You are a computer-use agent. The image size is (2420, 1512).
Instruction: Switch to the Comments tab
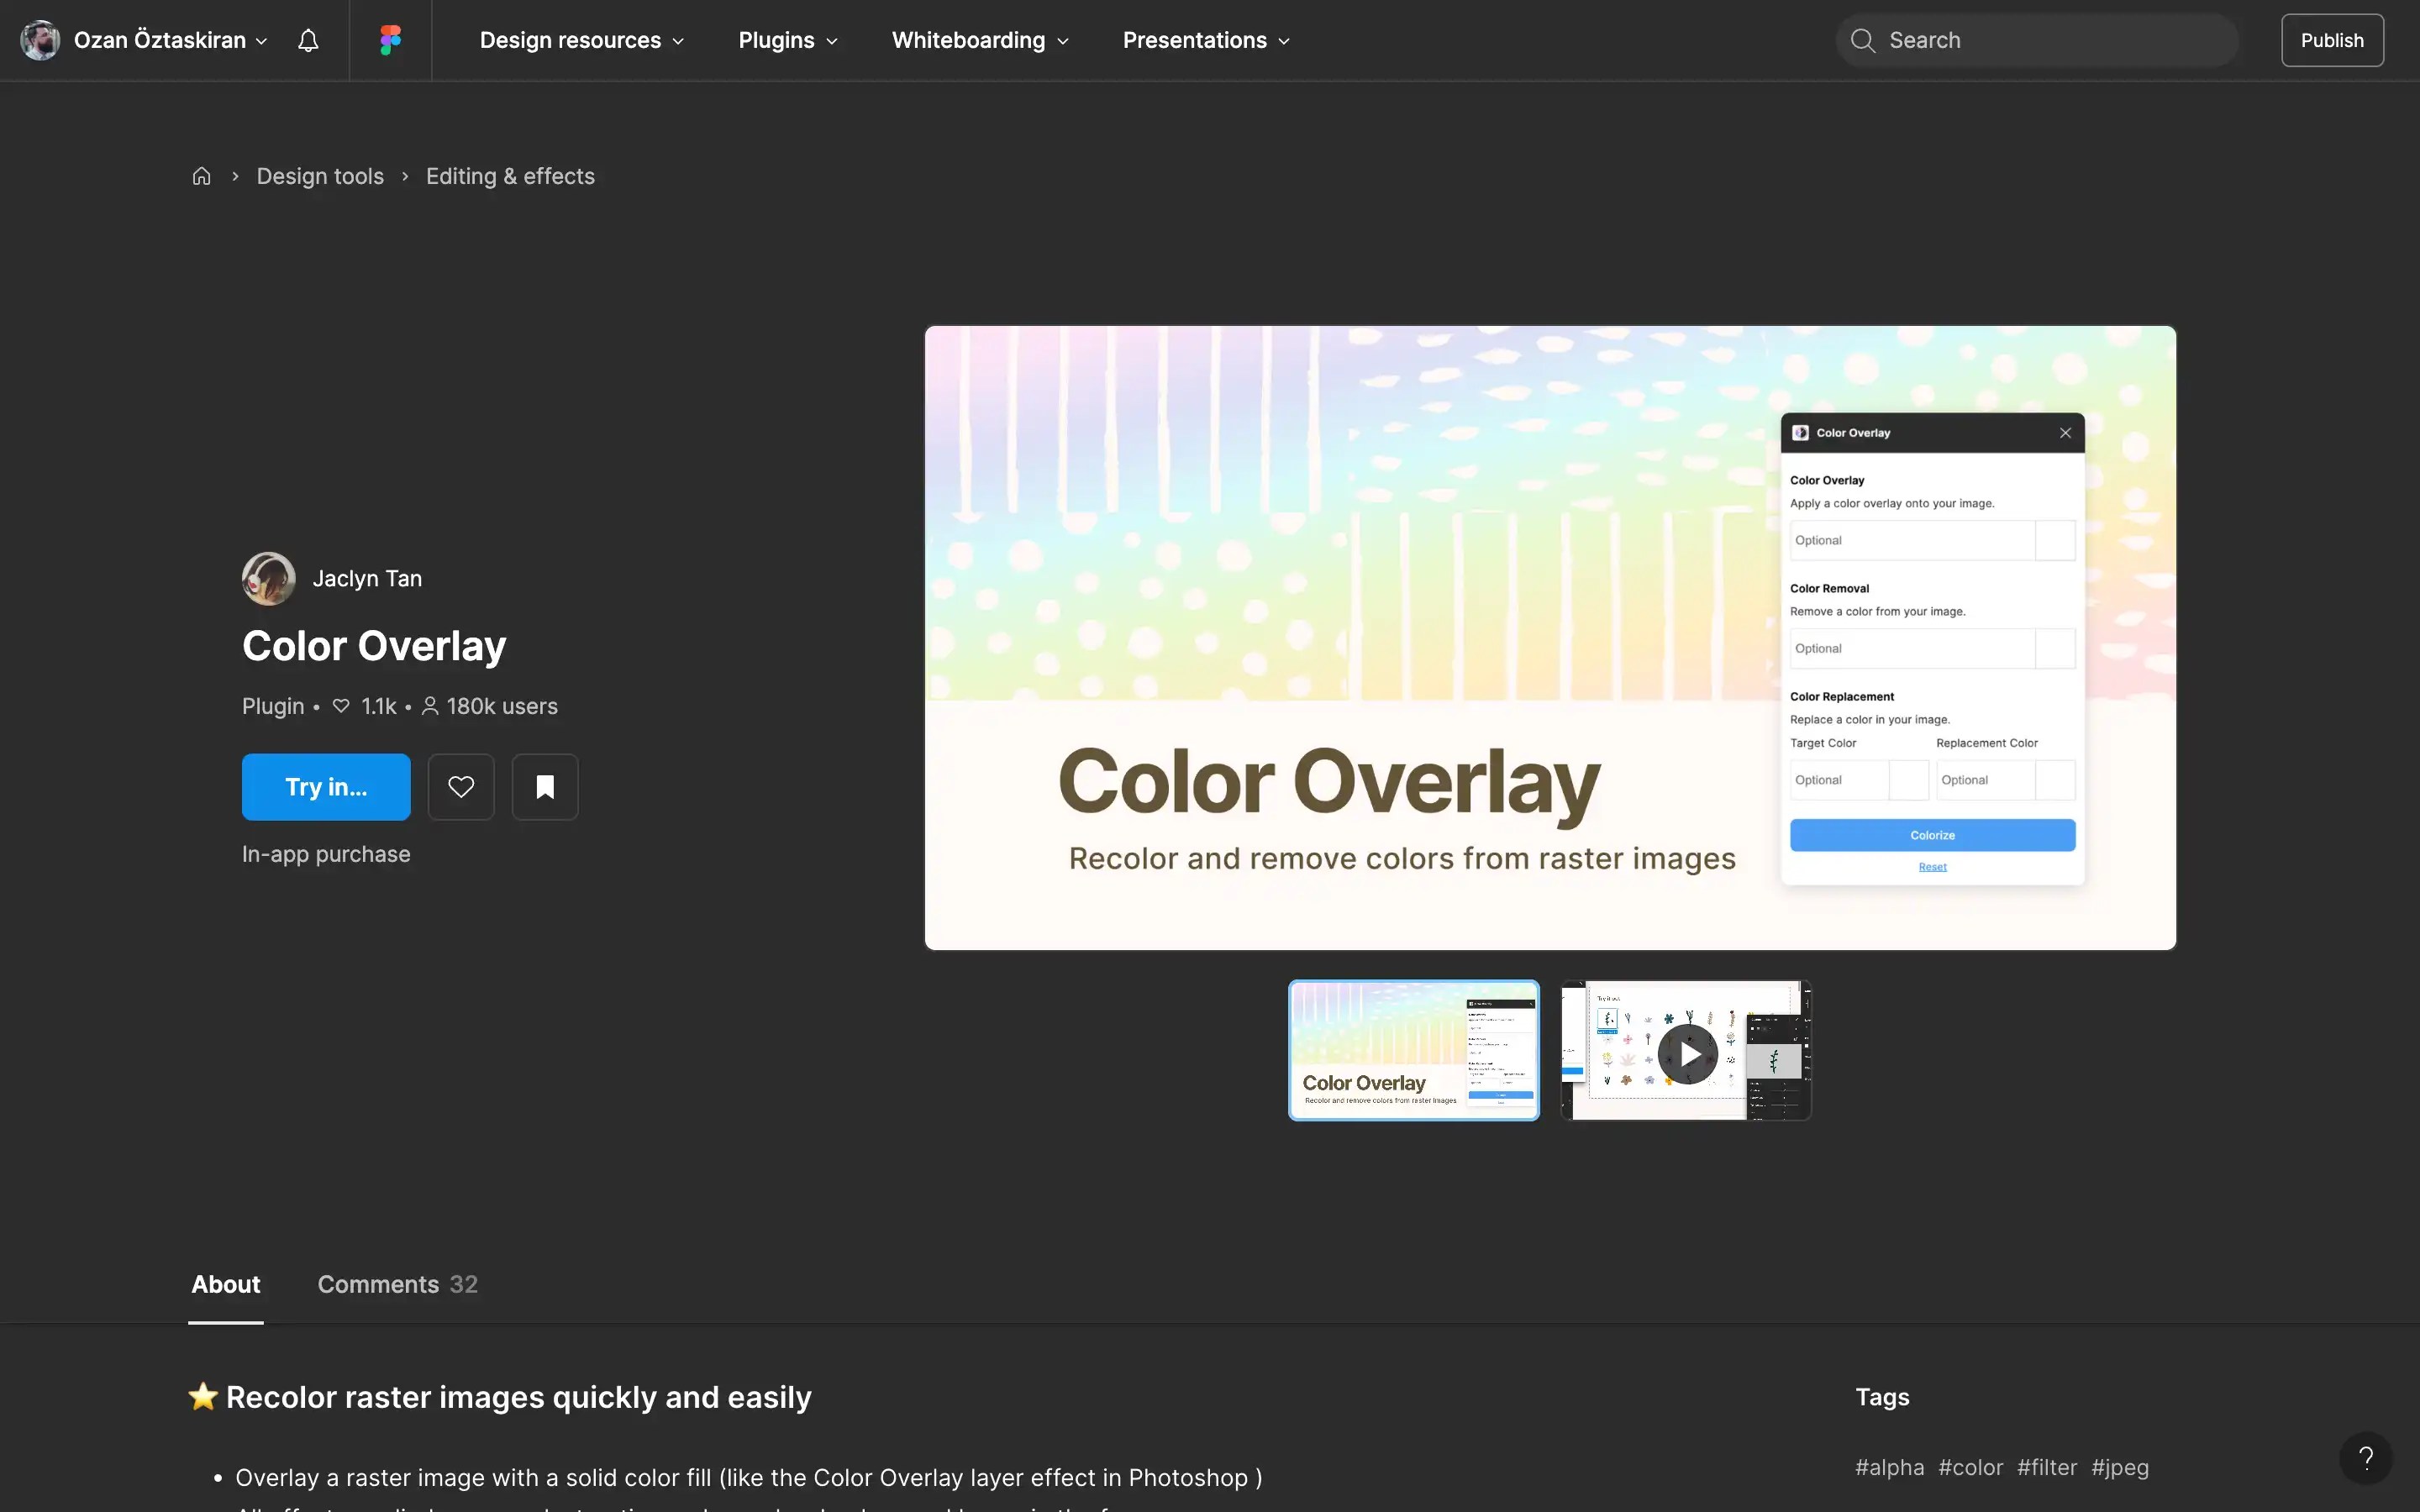[397, 1284]
